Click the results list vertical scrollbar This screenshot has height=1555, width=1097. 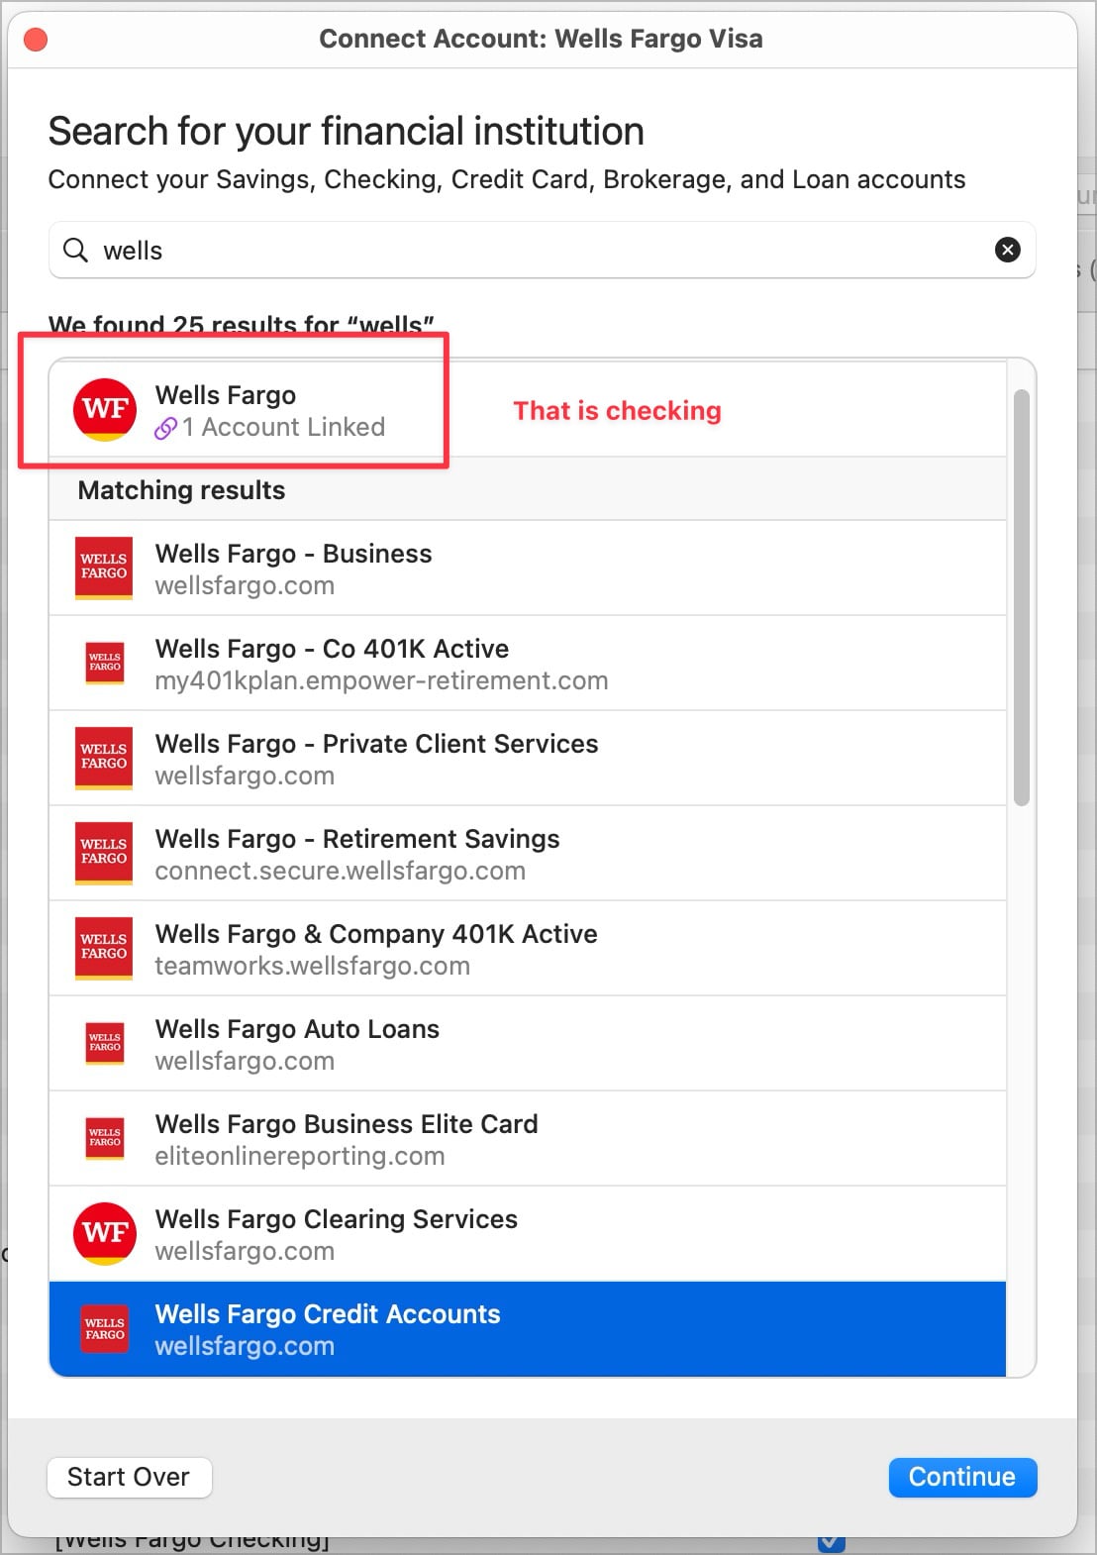pyautogui.click(x=1022, y=597)
